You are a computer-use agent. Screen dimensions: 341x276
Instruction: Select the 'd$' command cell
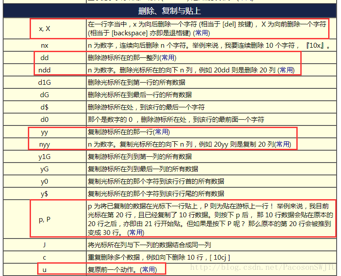click(45, 107)
